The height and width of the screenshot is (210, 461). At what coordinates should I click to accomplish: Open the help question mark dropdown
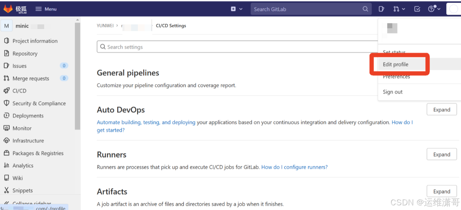pos(434,9)
